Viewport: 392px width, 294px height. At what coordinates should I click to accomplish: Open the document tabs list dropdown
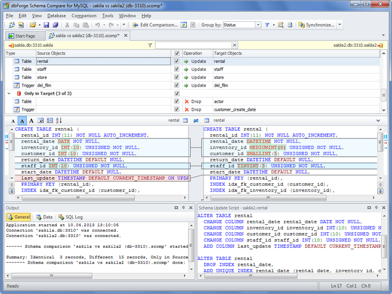[x=383, y=35]
